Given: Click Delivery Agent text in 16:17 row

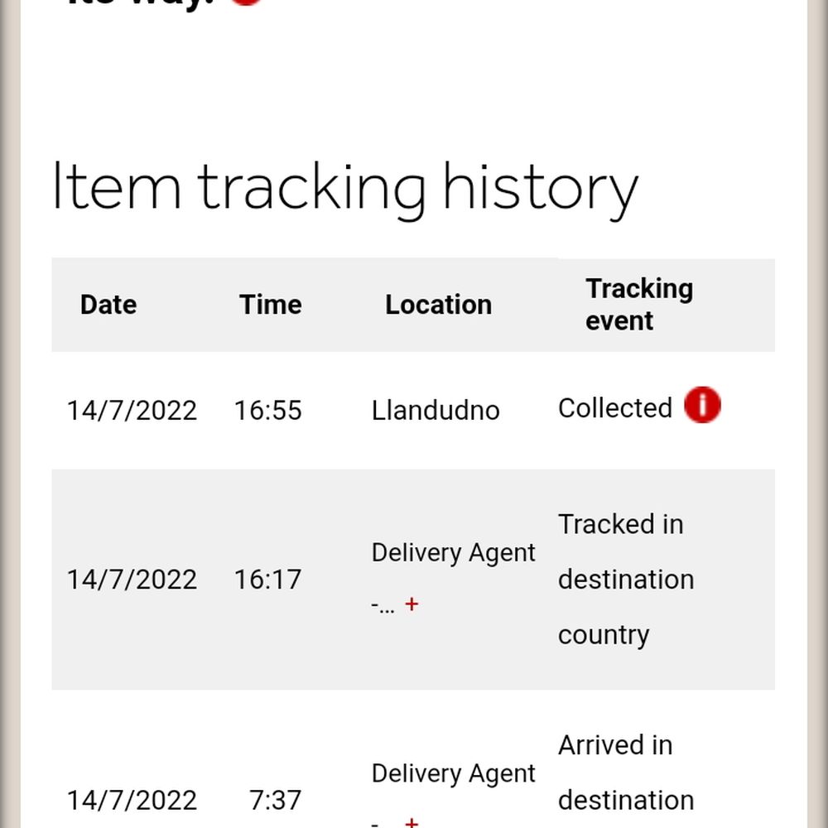Looking at the screenshot, I should (453, 553).
